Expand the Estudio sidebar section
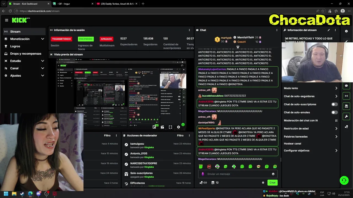The width and height of the screenshot is (353, 198). 42,61
